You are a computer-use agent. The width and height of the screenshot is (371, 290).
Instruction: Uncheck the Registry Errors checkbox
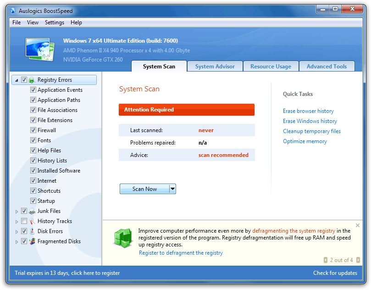coord(24,80)
